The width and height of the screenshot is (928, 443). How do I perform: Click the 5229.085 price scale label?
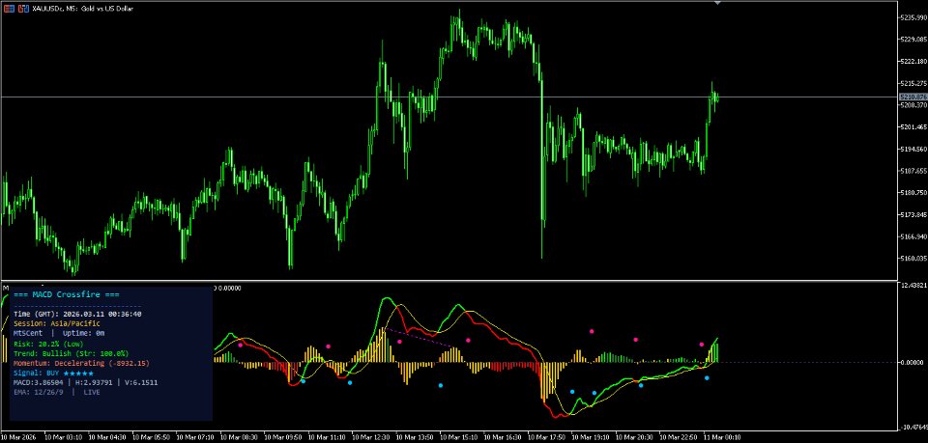(x=912, y=40)
